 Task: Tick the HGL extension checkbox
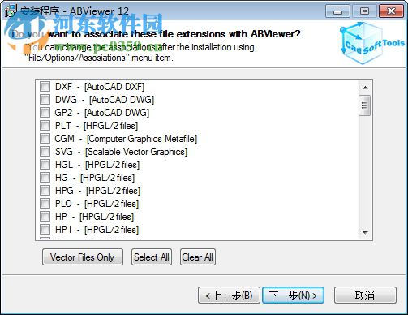45,165
